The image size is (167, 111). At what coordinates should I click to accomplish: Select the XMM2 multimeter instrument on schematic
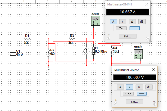(x=138, y=54)
